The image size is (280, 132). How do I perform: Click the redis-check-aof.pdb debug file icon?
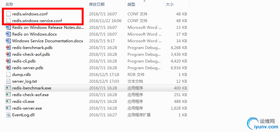pos(8,54)
